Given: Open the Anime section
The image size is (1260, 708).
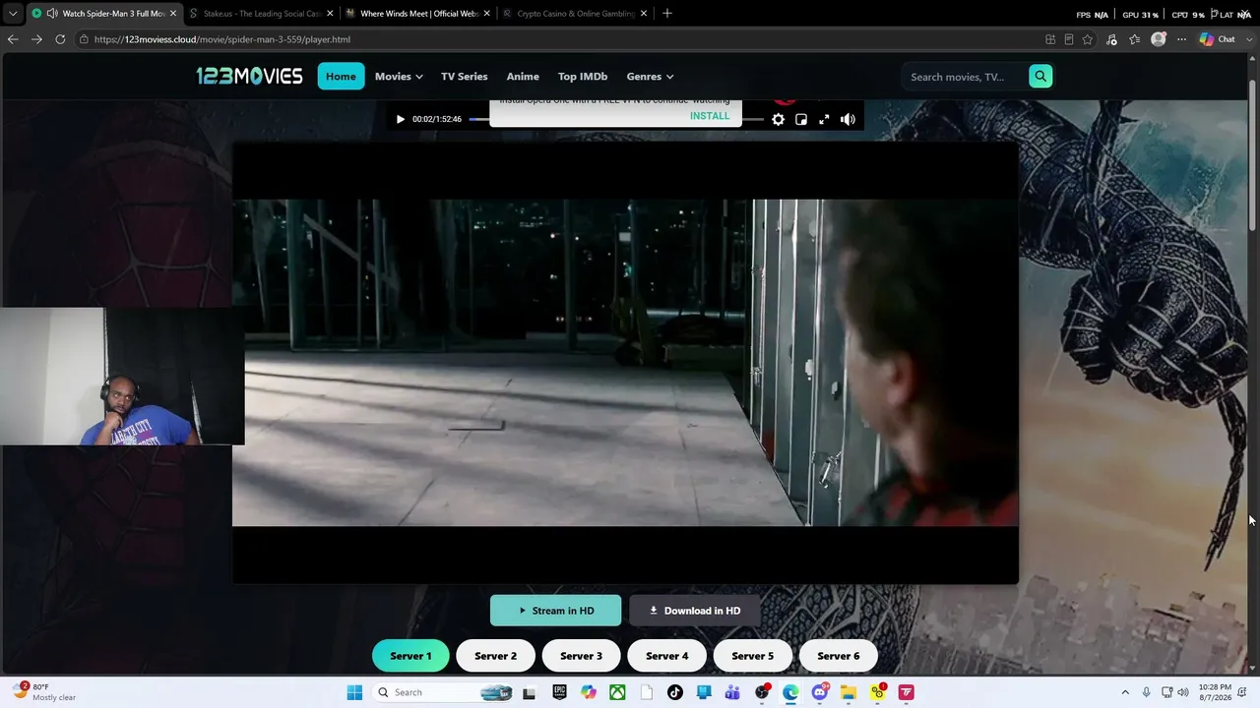Looking at the screenshot, I should (x=523, y=77).
